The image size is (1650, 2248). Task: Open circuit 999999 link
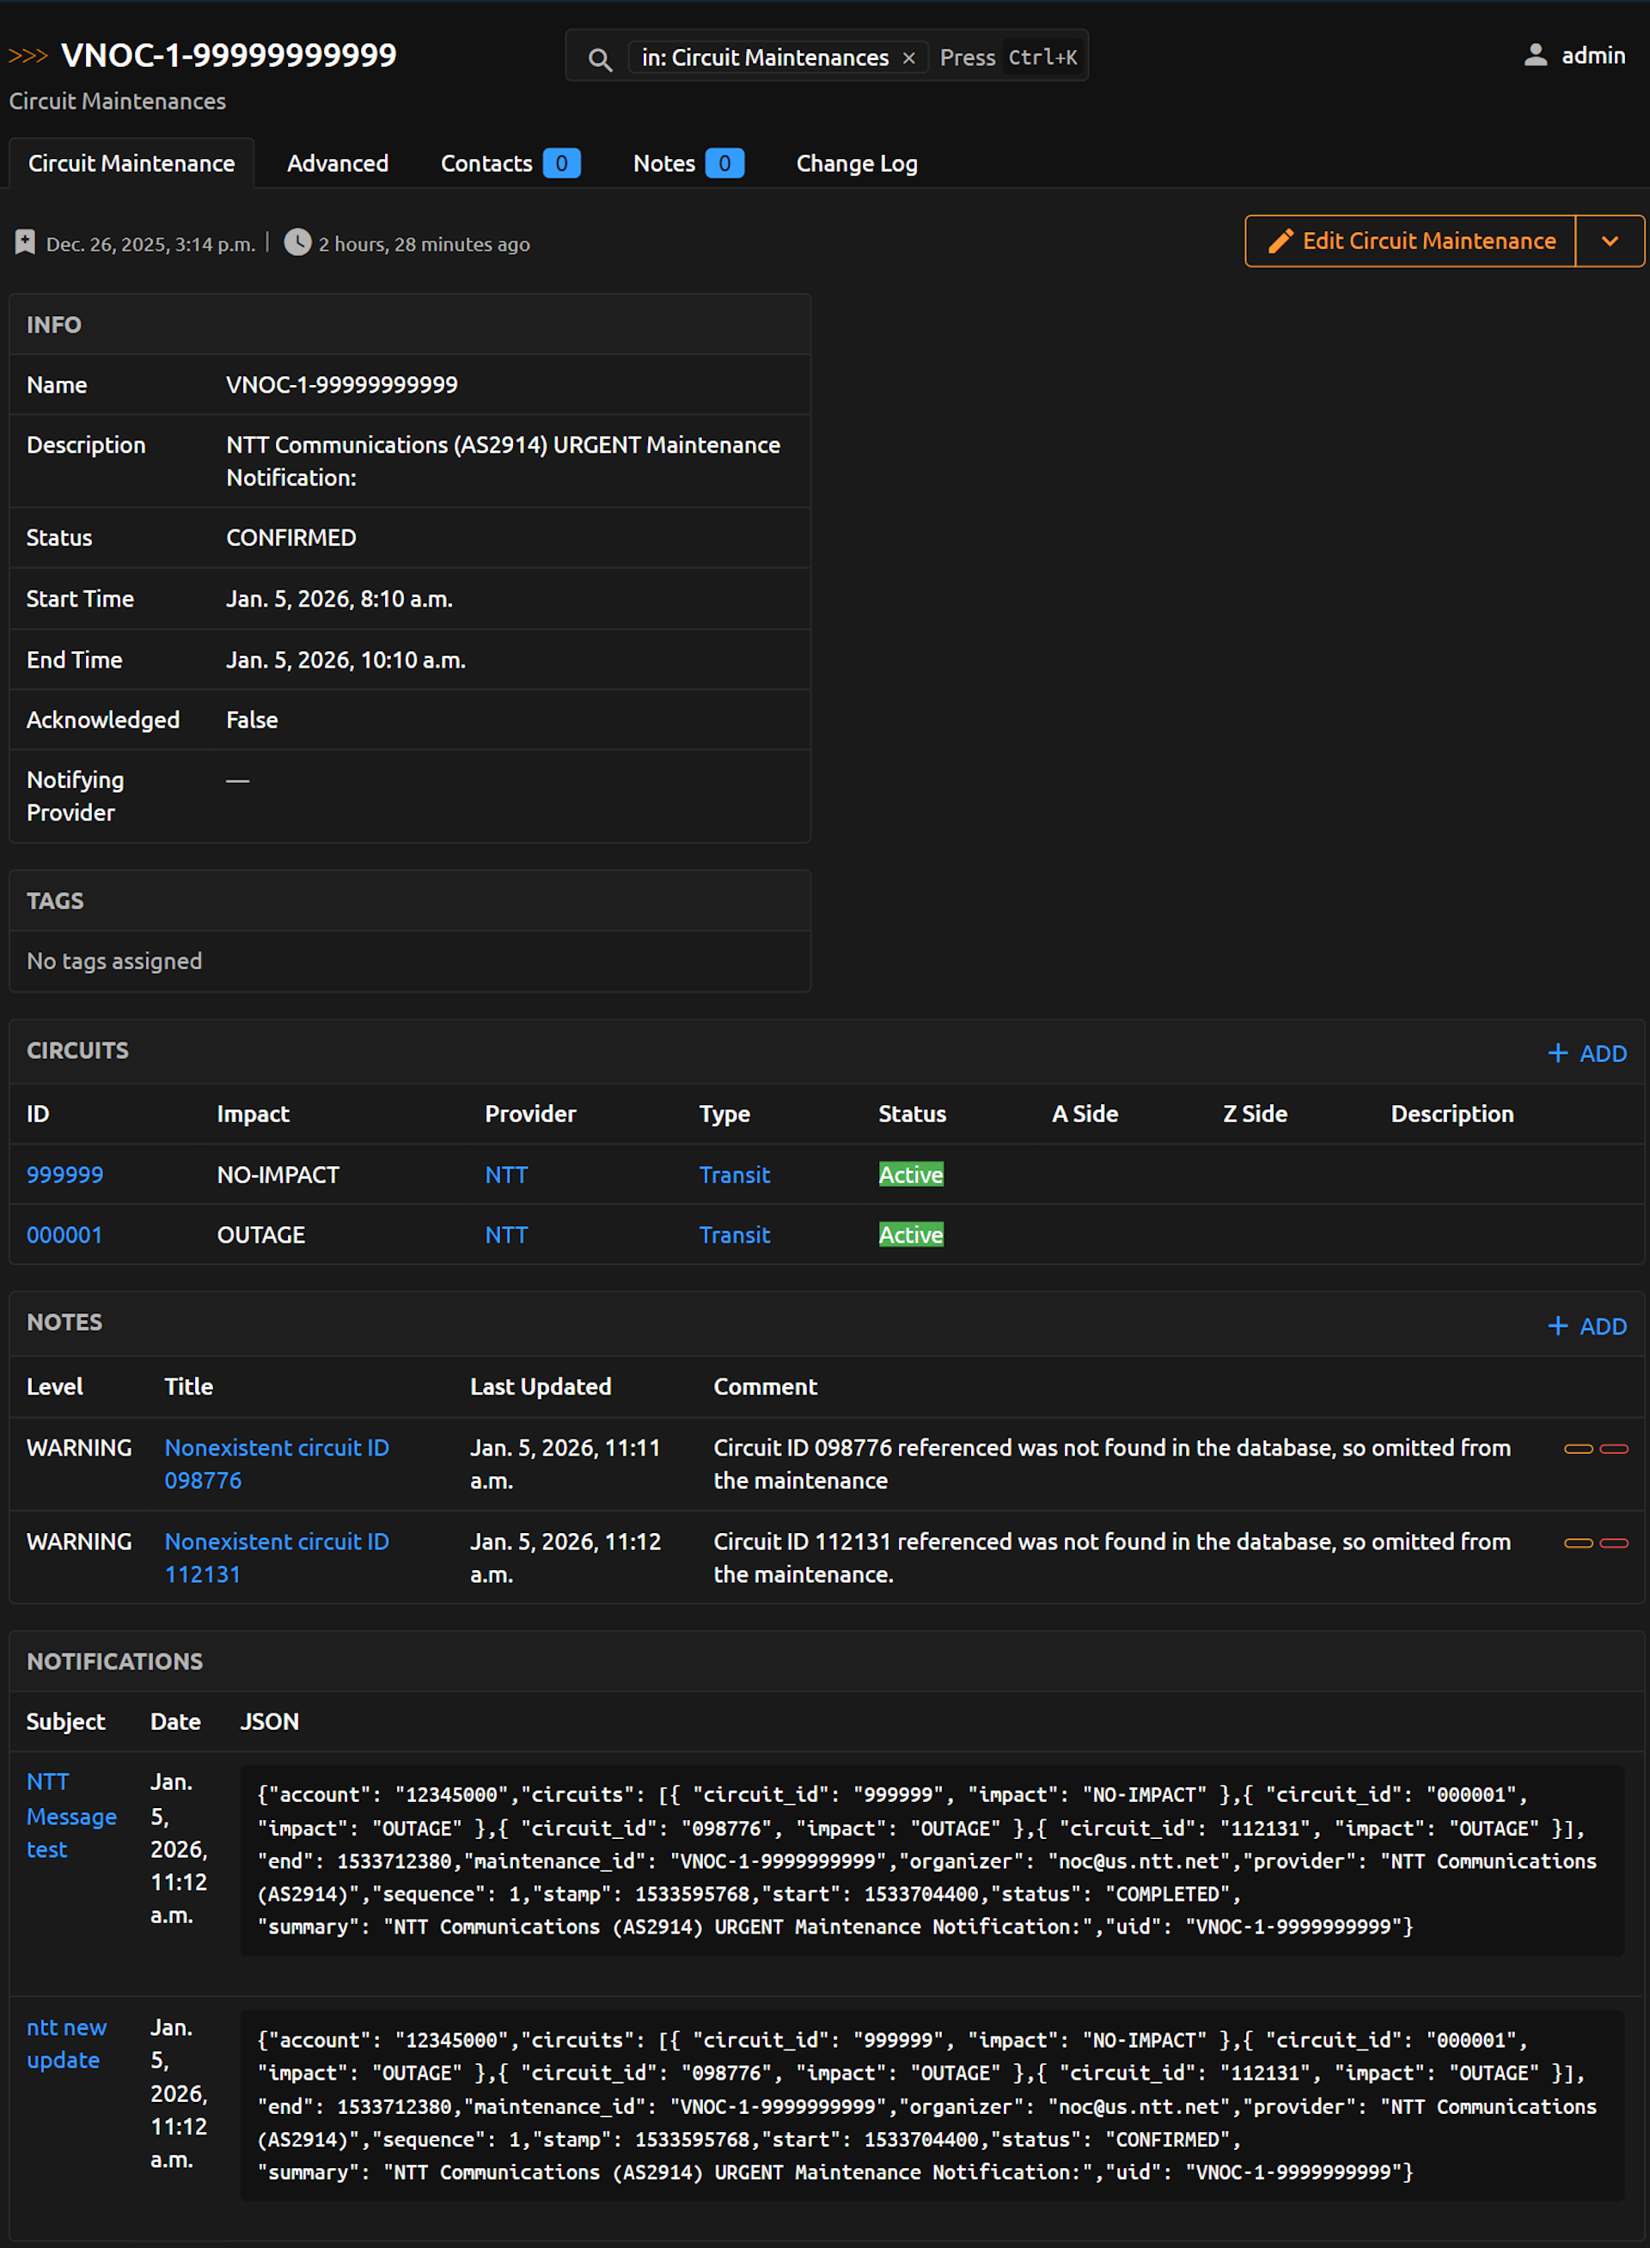pos(65,1175)
